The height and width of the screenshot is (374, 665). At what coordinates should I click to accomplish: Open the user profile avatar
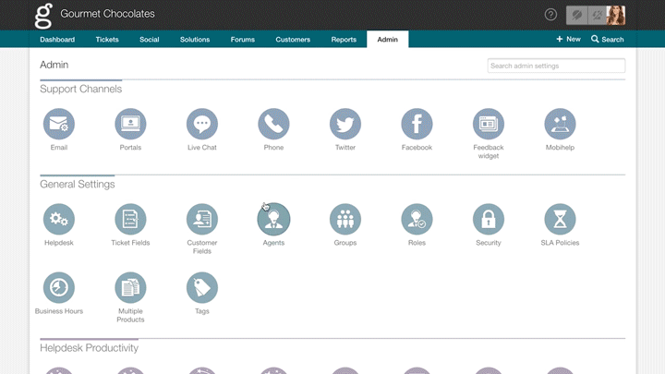pos(616,16)
